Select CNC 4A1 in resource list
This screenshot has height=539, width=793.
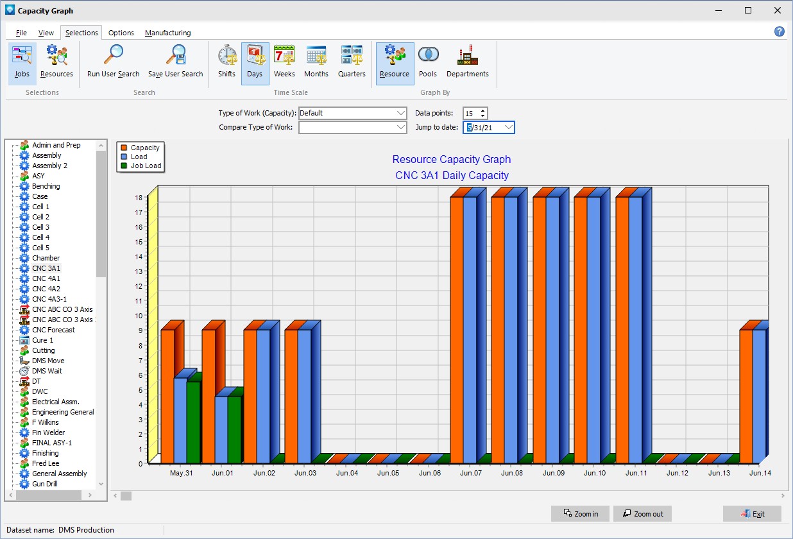coord(46,278)
